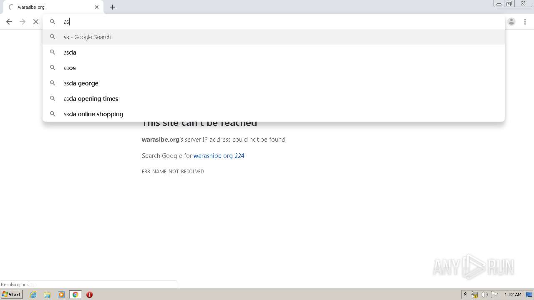Viewport: 534px width, 300px height.
Task: Minimize the Chrome window
Action: click(499, 4)
